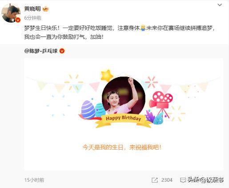Click the orange verified badge on avatar
This screenshot has height=188, width=229.
pos(18,20)
